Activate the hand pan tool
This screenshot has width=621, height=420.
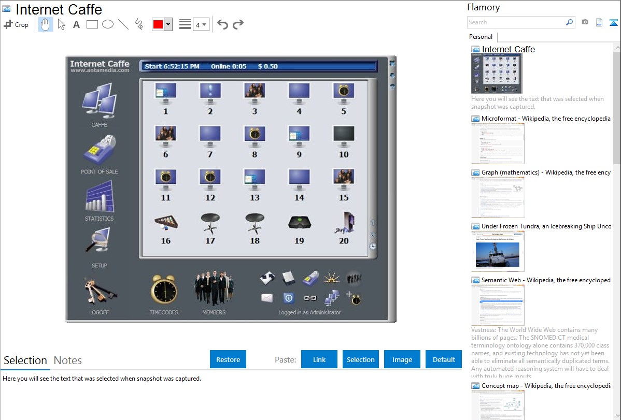[x=45, y=24]
